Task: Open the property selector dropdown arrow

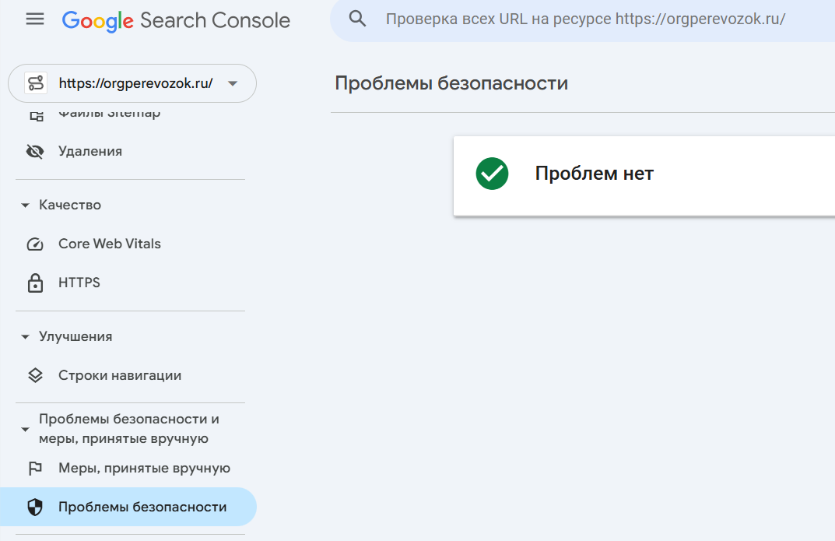Action: pyautogui.click(x=232, y=84)
